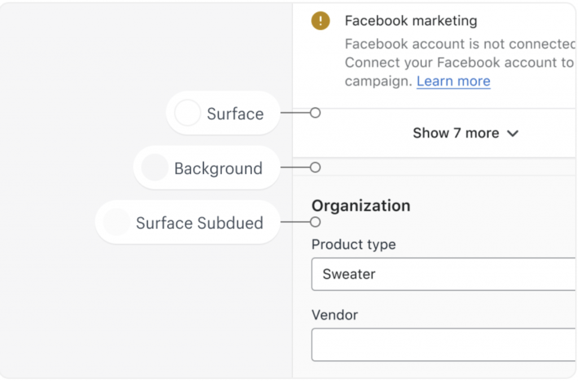Click the Facebook marketing title
The height and width of the screenshot is (381, 578).
click(410, 21)
